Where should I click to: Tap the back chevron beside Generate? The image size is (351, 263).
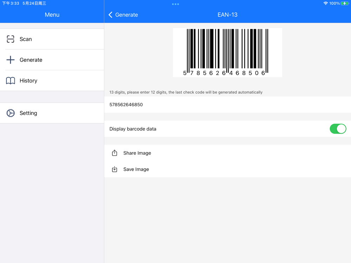[x=110, y=15]
